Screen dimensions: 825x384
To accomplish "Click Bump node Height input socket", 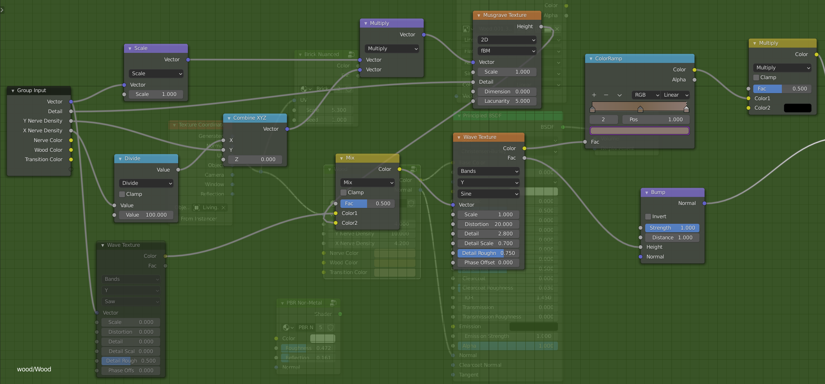I will 640,247.
